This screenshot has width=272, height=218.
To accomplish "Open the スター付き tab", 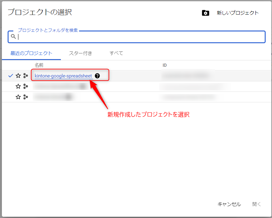I will (81, 53).
